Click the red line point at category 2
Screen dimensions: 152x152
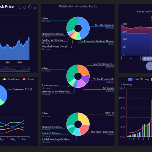click(134, 132)
